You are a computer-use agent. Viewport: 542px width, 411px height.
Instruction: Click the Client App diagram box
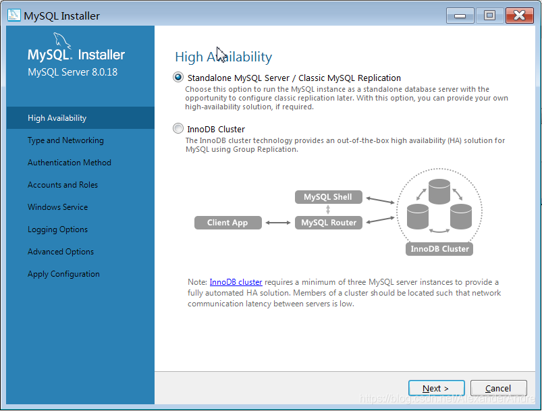click(227, 223)
